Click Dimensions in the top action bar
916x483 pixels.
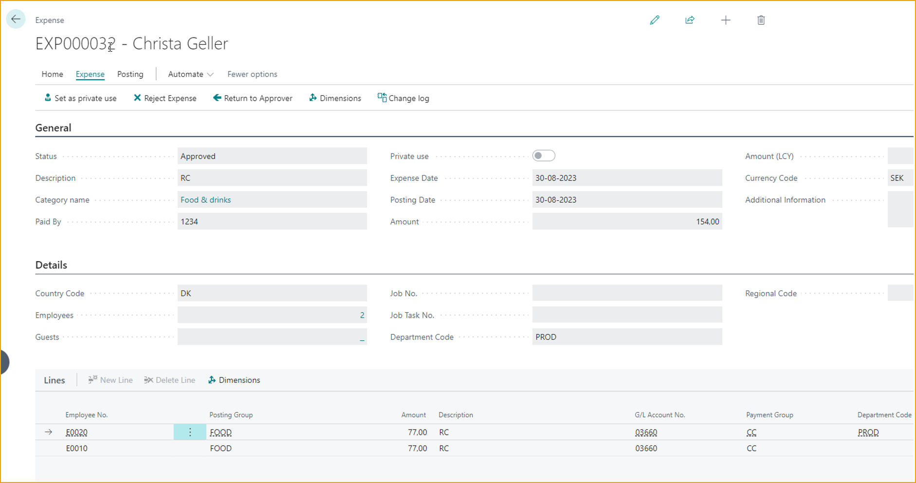335,98
